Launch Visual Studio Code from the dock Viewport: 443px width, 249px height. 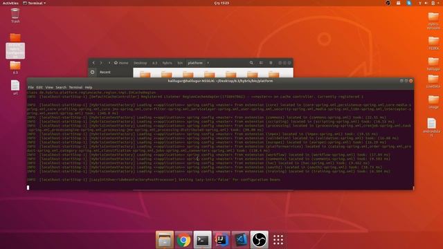click(x=240, y=240)
